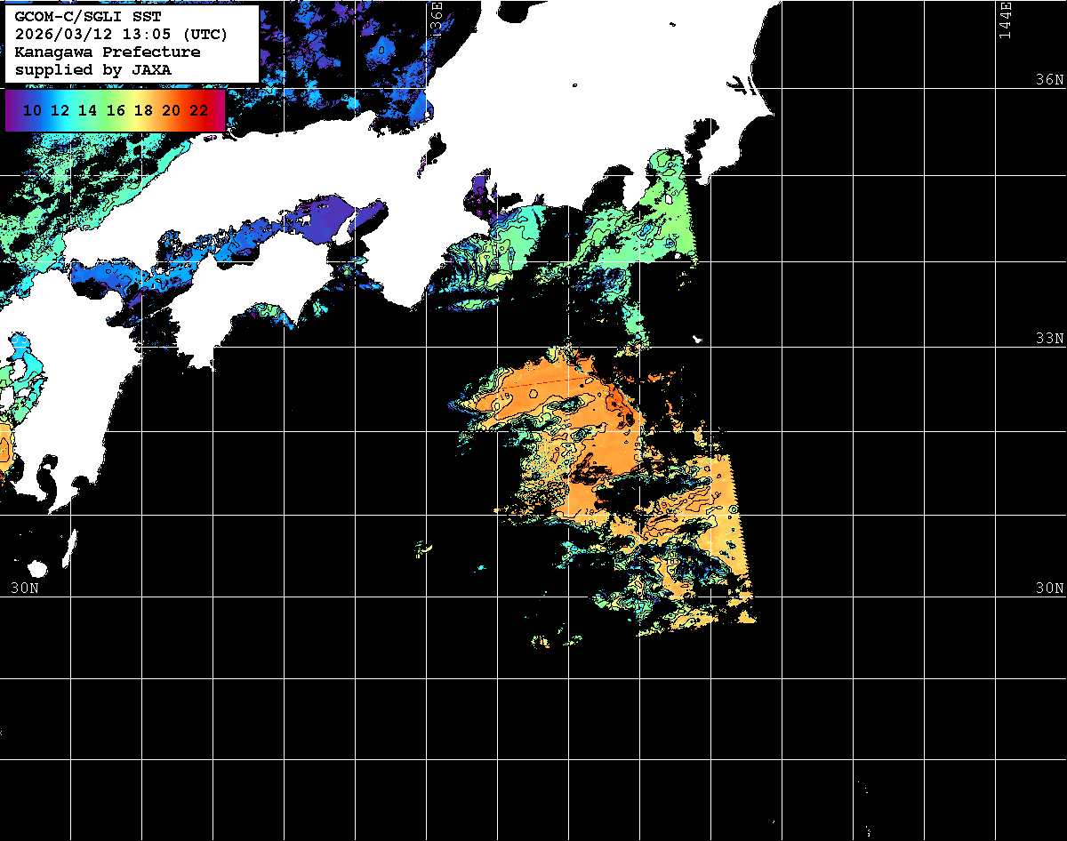Select the 36N latitude label
1067x841 pixels.
click(x=1048, y=80)
